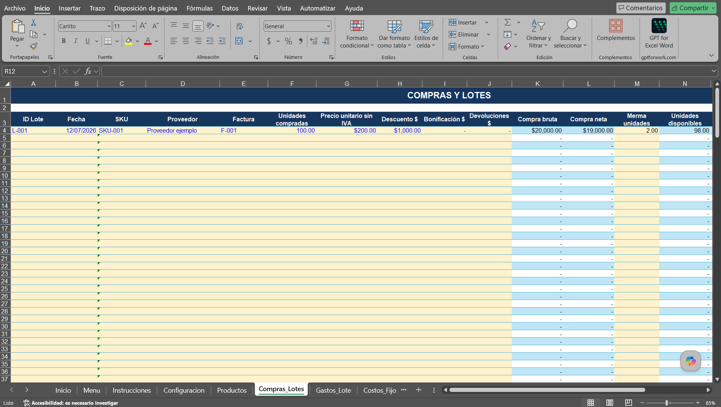Expand the font name Carlito dropdown
Viewport: 721px width, 407px height.
click(109, 26)
